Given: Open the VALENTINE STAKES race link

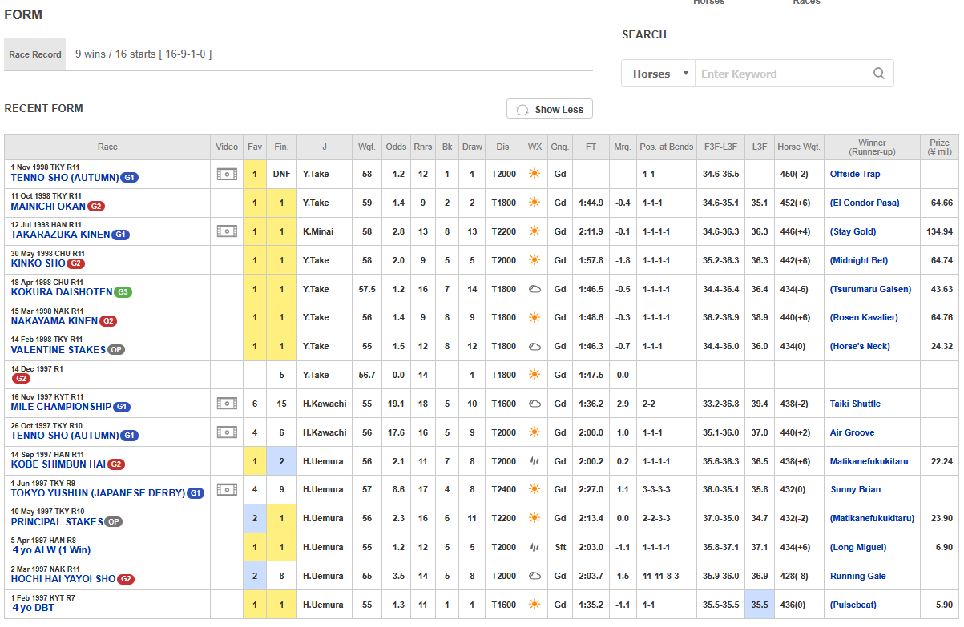Looking at the screenshot, I should pyautogui.click(x=58, y=350).
